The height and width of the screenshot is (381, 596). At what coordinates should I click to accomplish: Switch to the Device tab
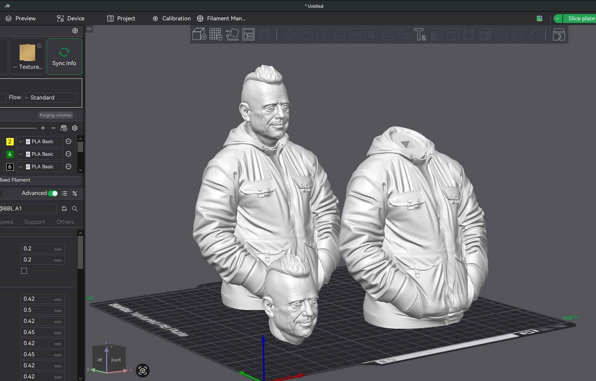pyautogui.click(x=71, y=18)
